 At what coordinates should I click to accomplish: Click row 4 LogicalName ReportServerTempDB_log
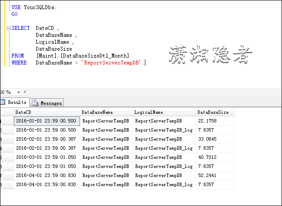(x=164, y=148)
